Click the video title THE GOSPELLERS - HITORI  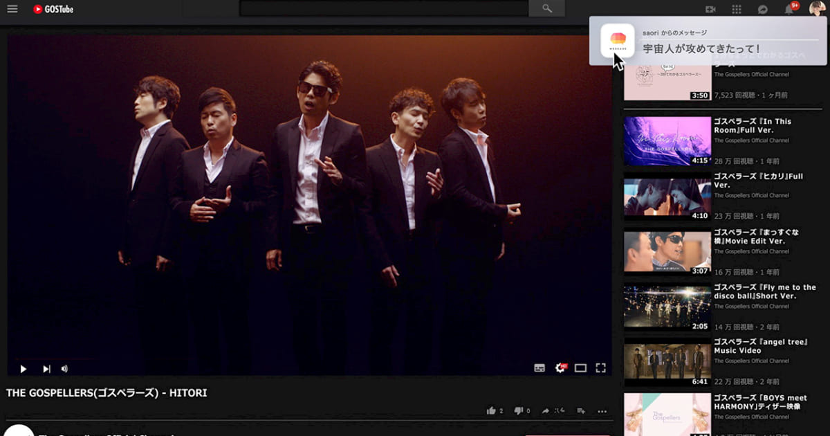click(107, 393)
